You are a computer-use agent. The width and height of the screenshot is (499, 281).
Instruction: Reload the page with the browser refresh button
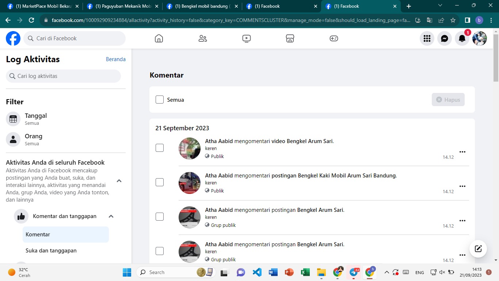coord(31,20)
